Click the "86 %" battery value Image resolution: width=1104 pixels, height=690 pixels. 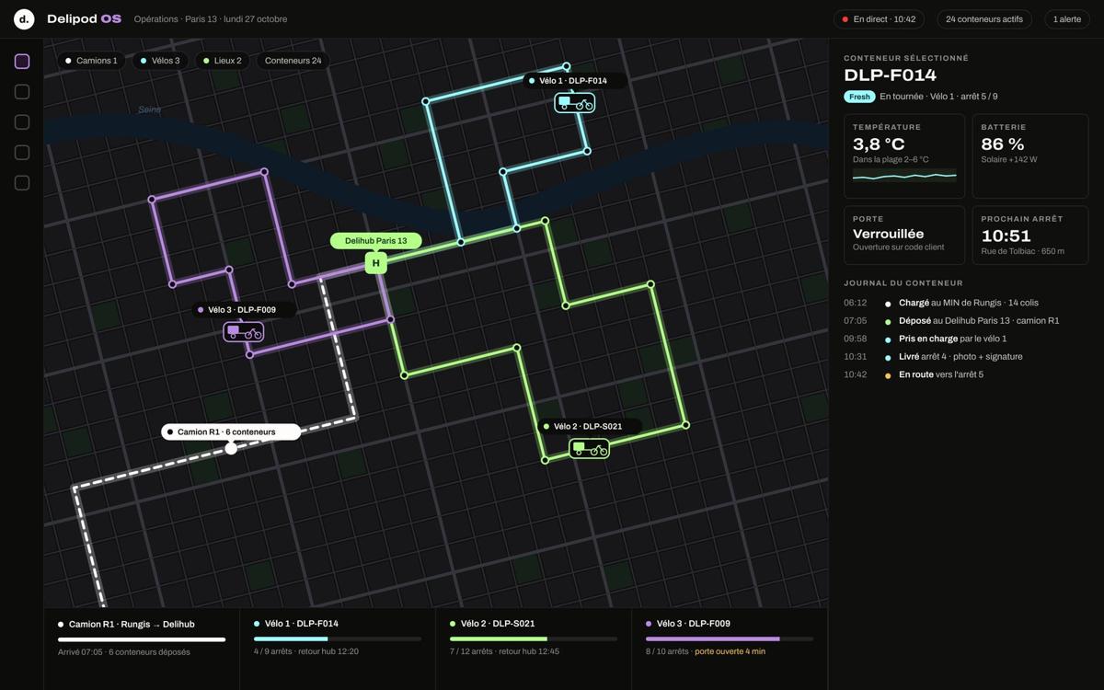(1003, 144)
